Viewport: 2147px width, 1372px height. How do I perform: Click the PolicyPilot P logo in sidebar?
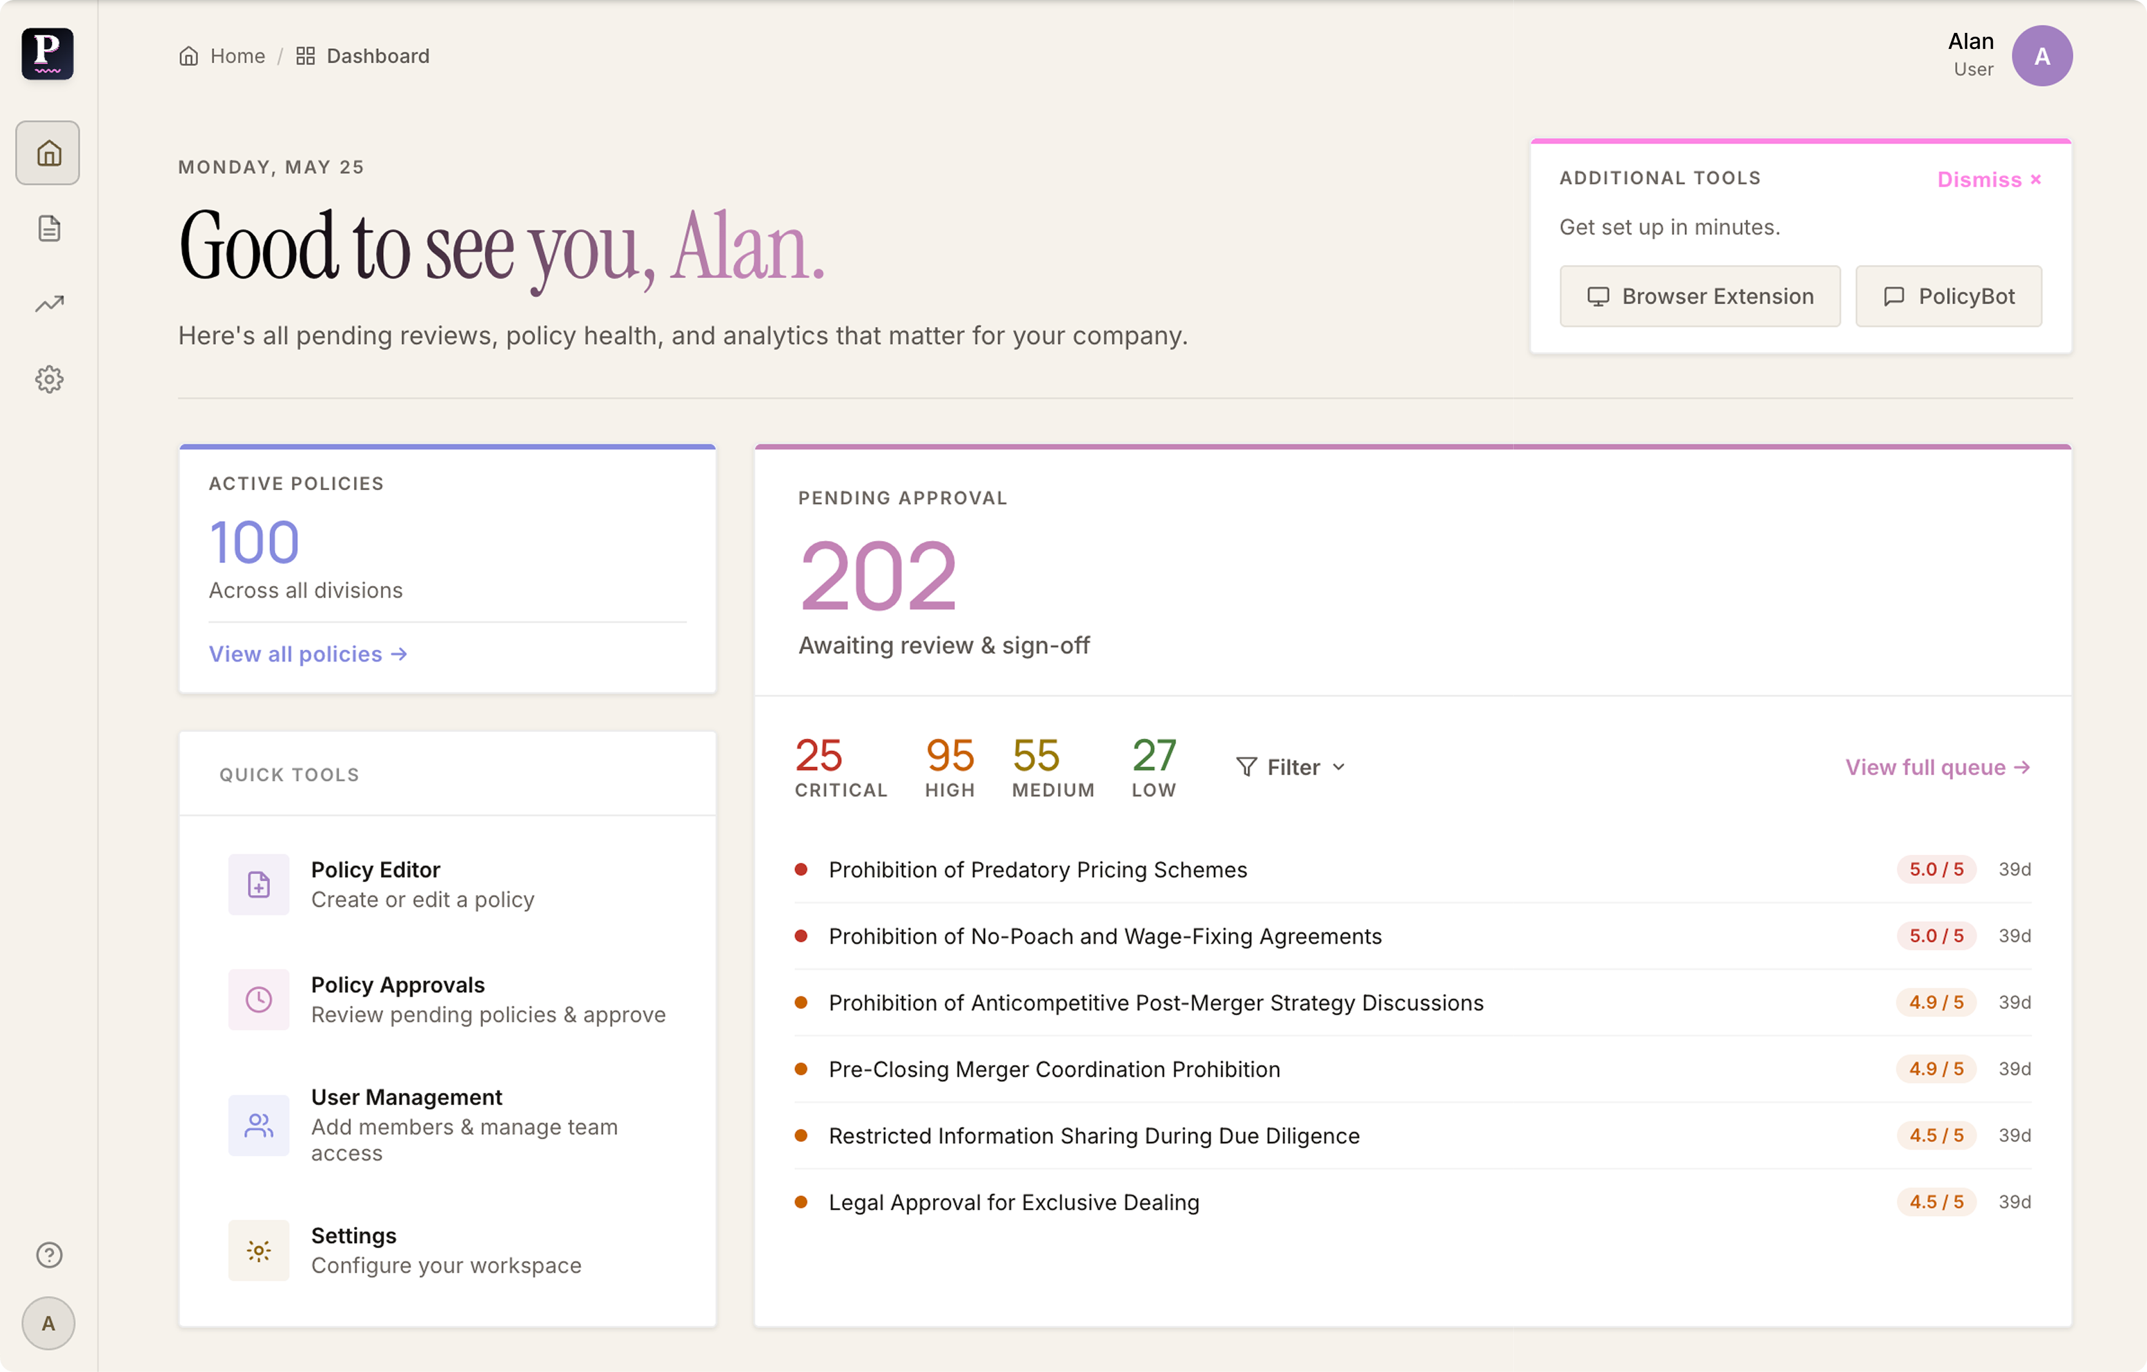tap(48, 54)
